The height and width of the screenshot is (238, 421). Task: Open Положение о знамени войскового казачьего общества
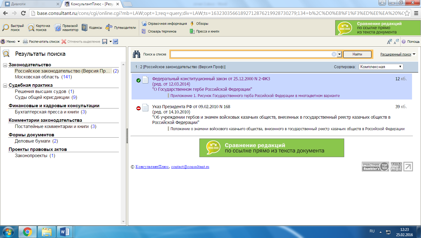point(288,129)
